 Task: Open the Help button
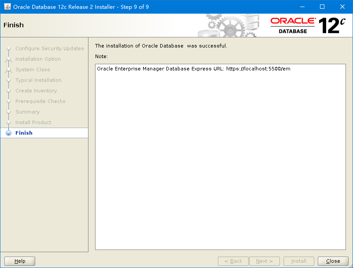[20, 261]
